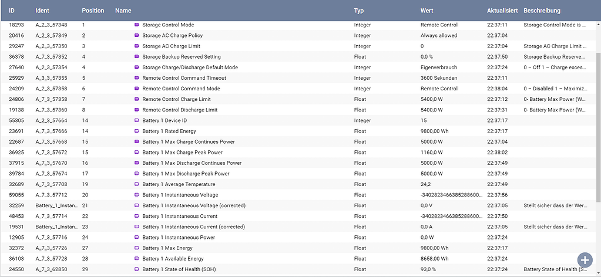Click the vertical scrollbar thumb
Image resolution: width=601 pixels, height=277 pixels.
[599, 126]
